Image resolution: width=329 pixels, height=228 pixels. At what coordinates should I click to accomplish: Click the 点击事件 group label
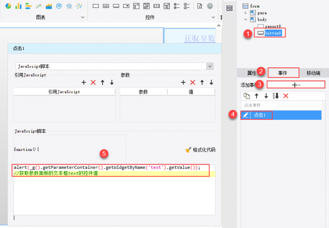tap(252, 105)
